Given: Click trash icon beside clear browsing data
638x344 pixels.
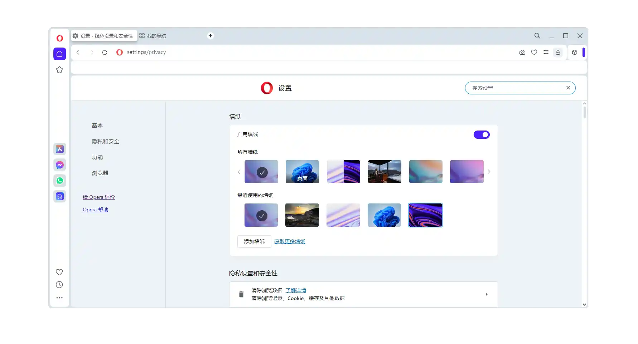Looking at the screenshot, I should tap(241, 294).
